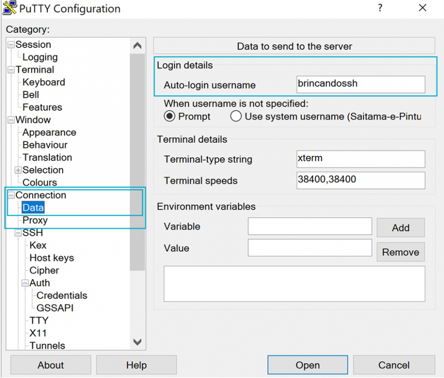Expand the Selection tree node

pos(18,170)
